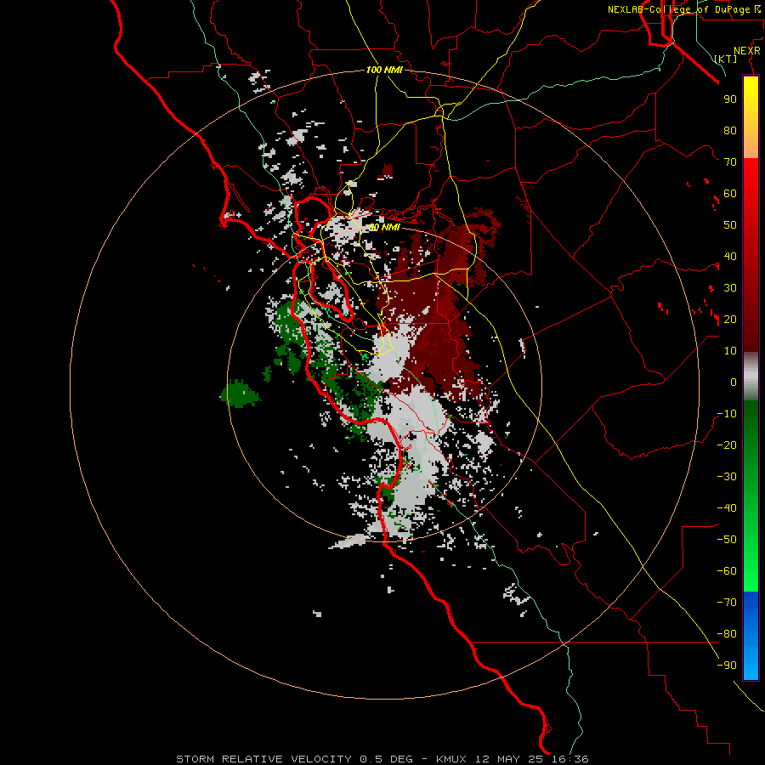Select the NEXLAB-College of DuPage header text
Viewport: 765px width, 765px height.
coord(683,9)
